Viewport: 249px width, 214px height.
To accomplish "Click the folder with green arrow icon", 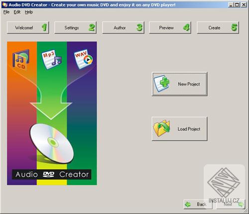I will point(162,128).
